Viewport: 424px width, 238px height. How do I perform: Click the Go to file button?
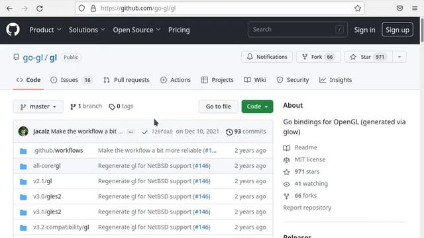click(x=219, y=106)
